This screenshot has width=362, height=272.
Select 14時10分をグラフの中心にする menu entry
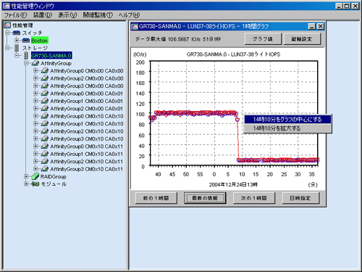coord(287,119)
